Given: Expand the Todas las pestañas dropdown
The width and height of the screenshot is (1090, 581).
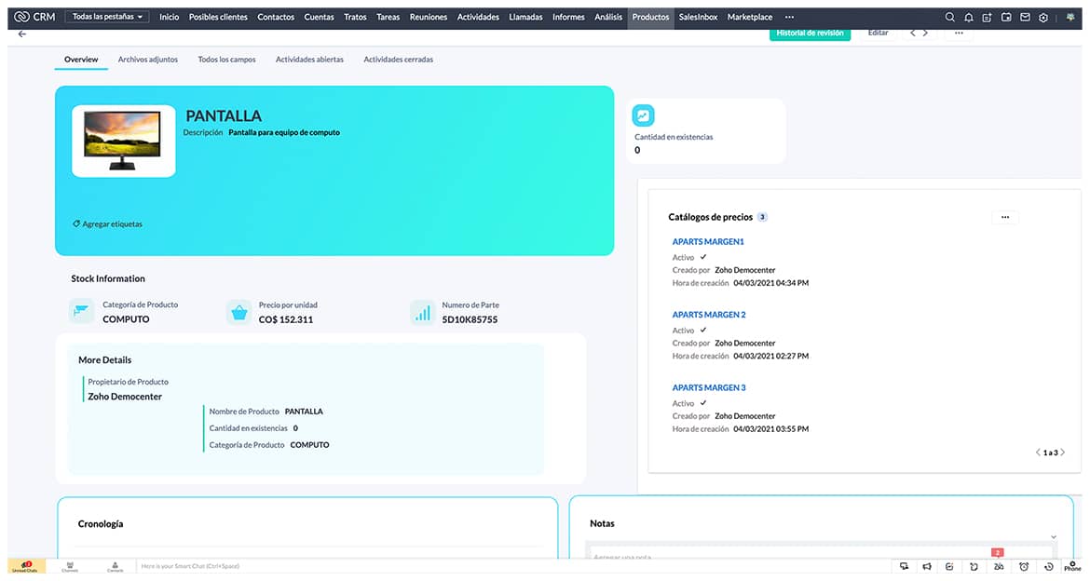Looking at the screenshot, I should click(x=108, y=17).
